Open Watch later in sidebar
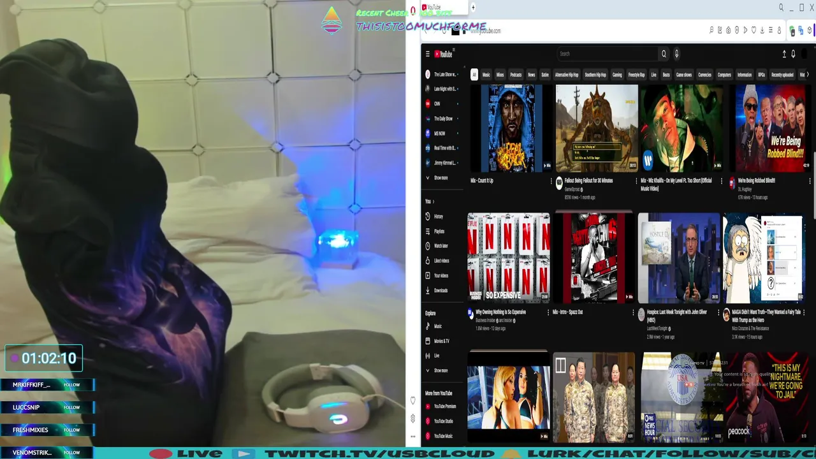 tap(441, 246)
